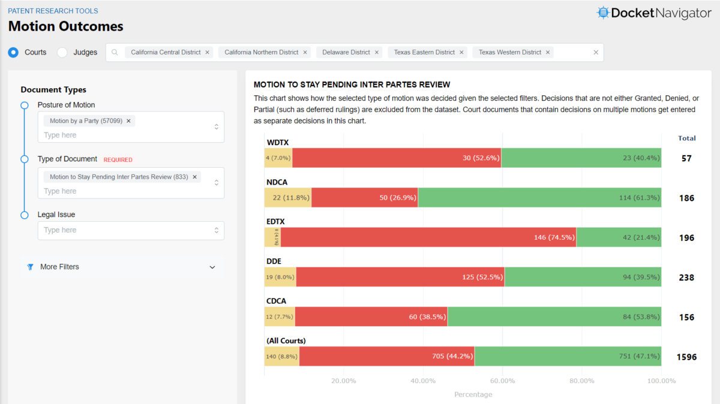
Task: Click the Motion Outcomes heading
Action: tap(65, 26)
